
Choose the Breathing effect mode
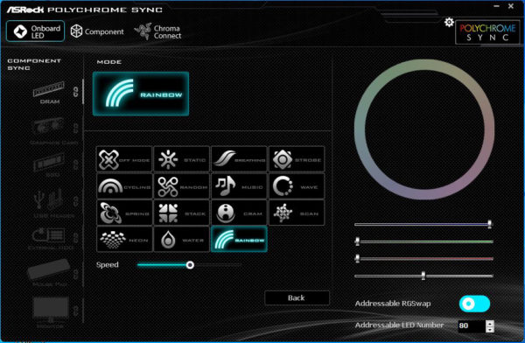click(x=239, y=159)
